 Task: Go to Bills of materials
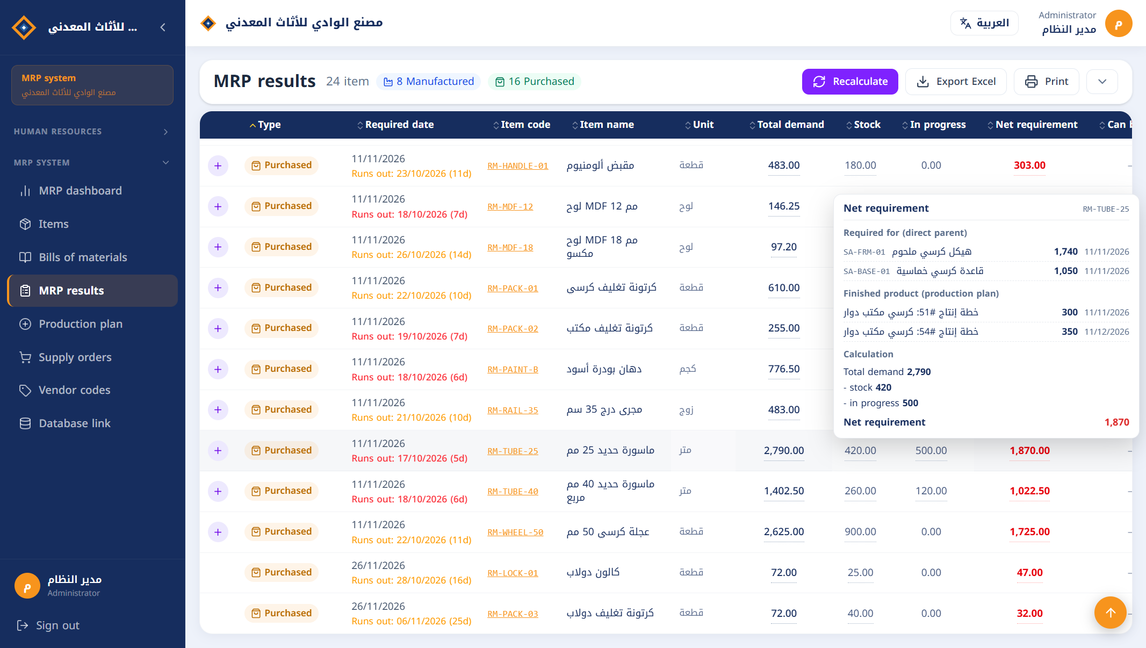(92, 257)
